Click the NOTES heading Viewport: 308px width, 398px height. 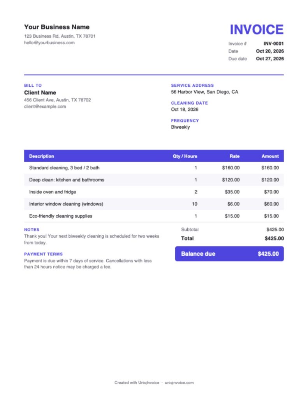[32, 230]
